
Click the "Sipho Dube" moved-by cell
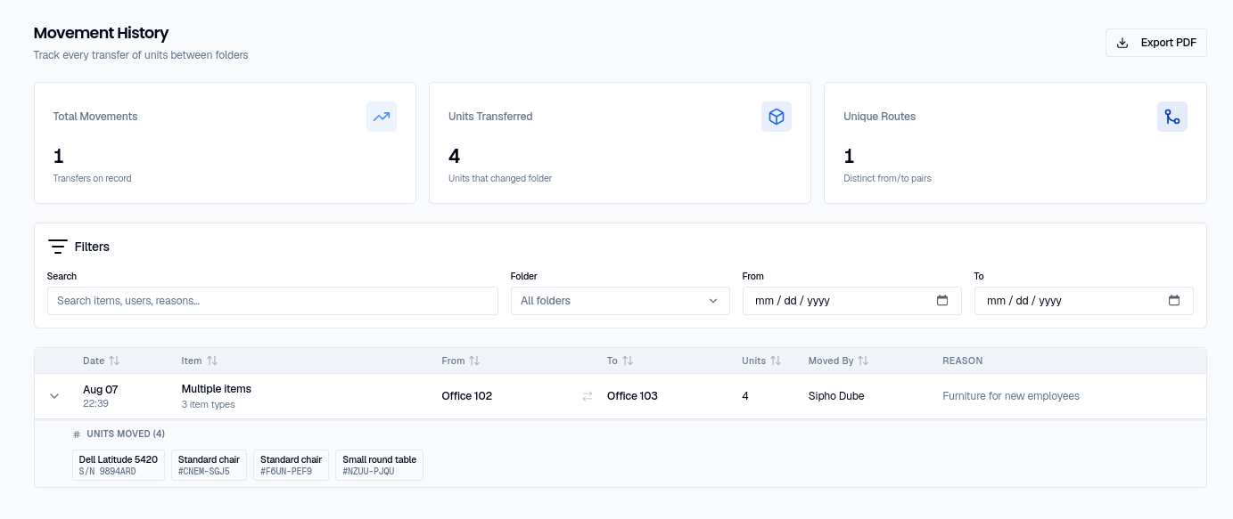(x=836, y=396)
